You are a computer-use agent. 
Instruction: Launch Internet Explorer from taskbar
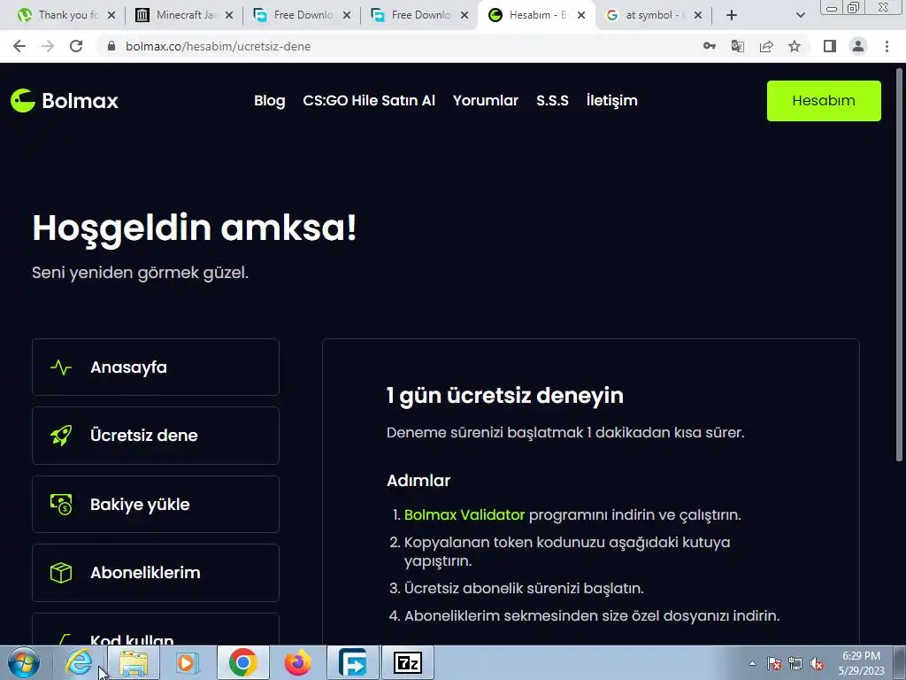79,662
